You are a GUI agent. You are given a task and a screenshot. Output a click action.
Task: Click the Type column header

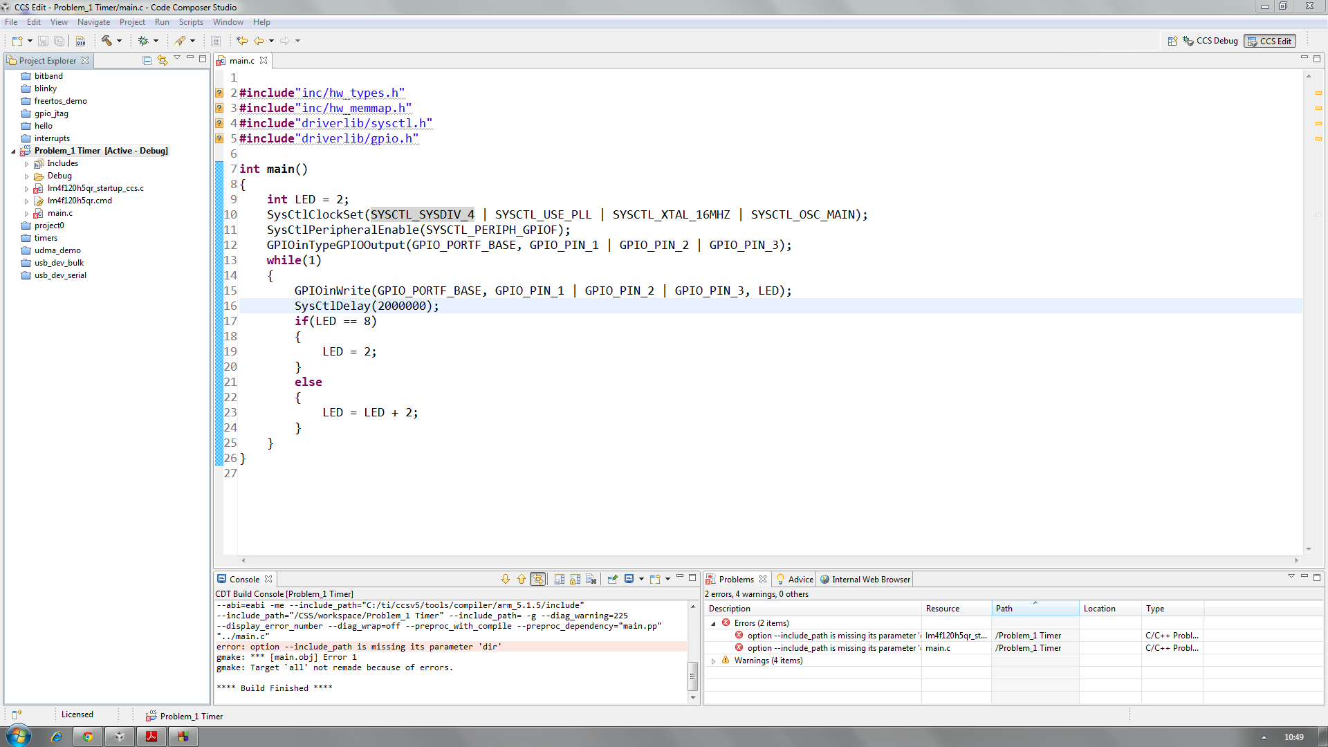pyautogui.click(x=1172, y=609)
